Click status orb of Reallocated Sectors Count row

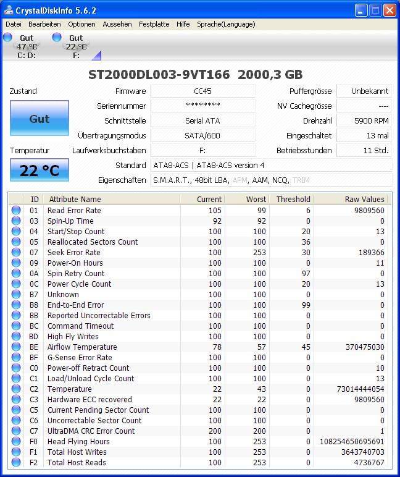coord(16,242)
